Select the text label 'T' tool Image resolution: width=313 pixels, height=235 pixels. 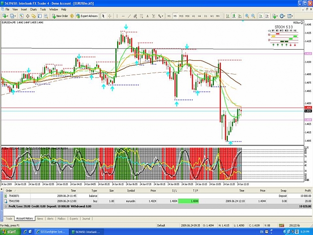(x=154, y=16)
